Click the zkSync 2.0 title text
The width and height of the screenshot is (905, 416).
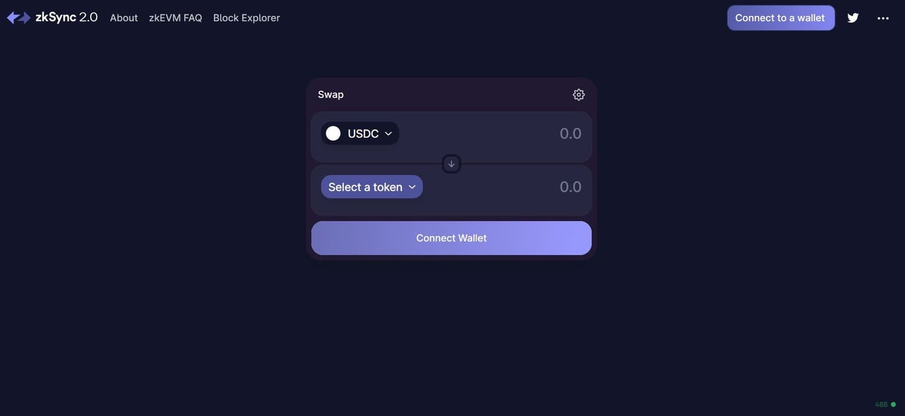(x=66, y=18)
